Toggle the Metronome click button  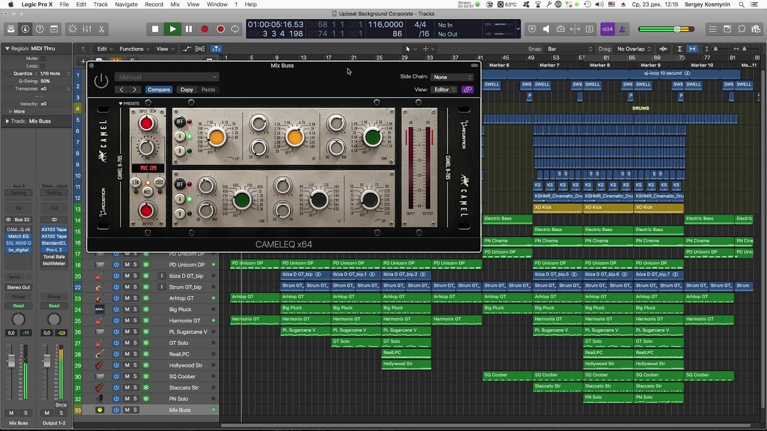pyautogui.click(x=622, y=29)
